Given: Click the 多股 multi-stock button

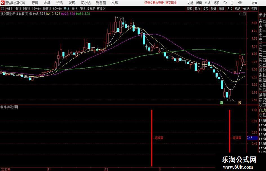Looking at the screenshot, I should (205, 9).
